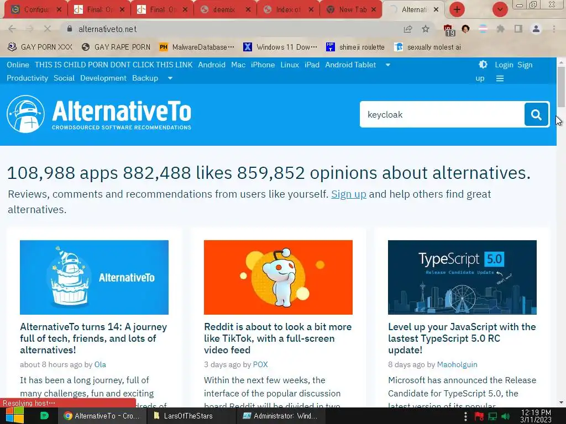Open the browser side panel

click(x=518, y=29)
